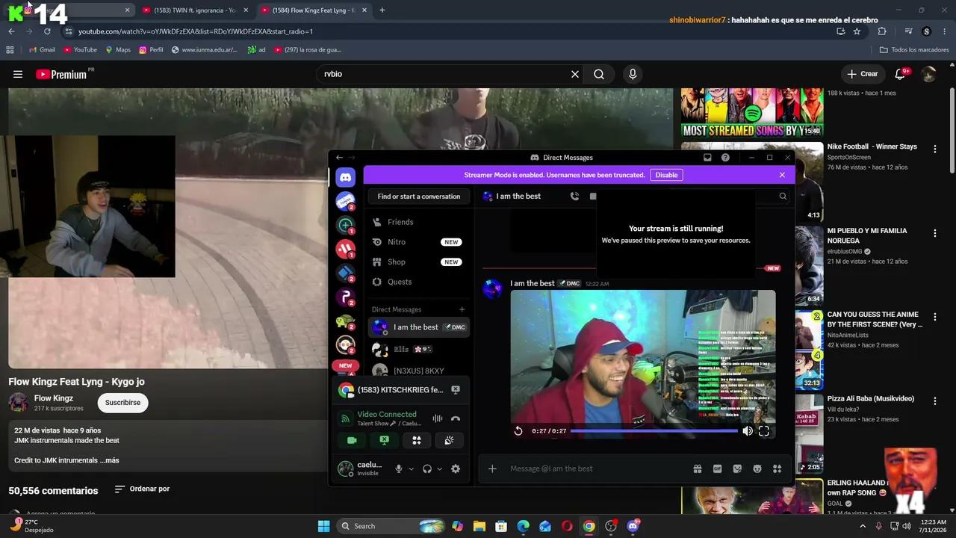Reload the YouTube page
This screenshot has height=538, width=956.
47,31
